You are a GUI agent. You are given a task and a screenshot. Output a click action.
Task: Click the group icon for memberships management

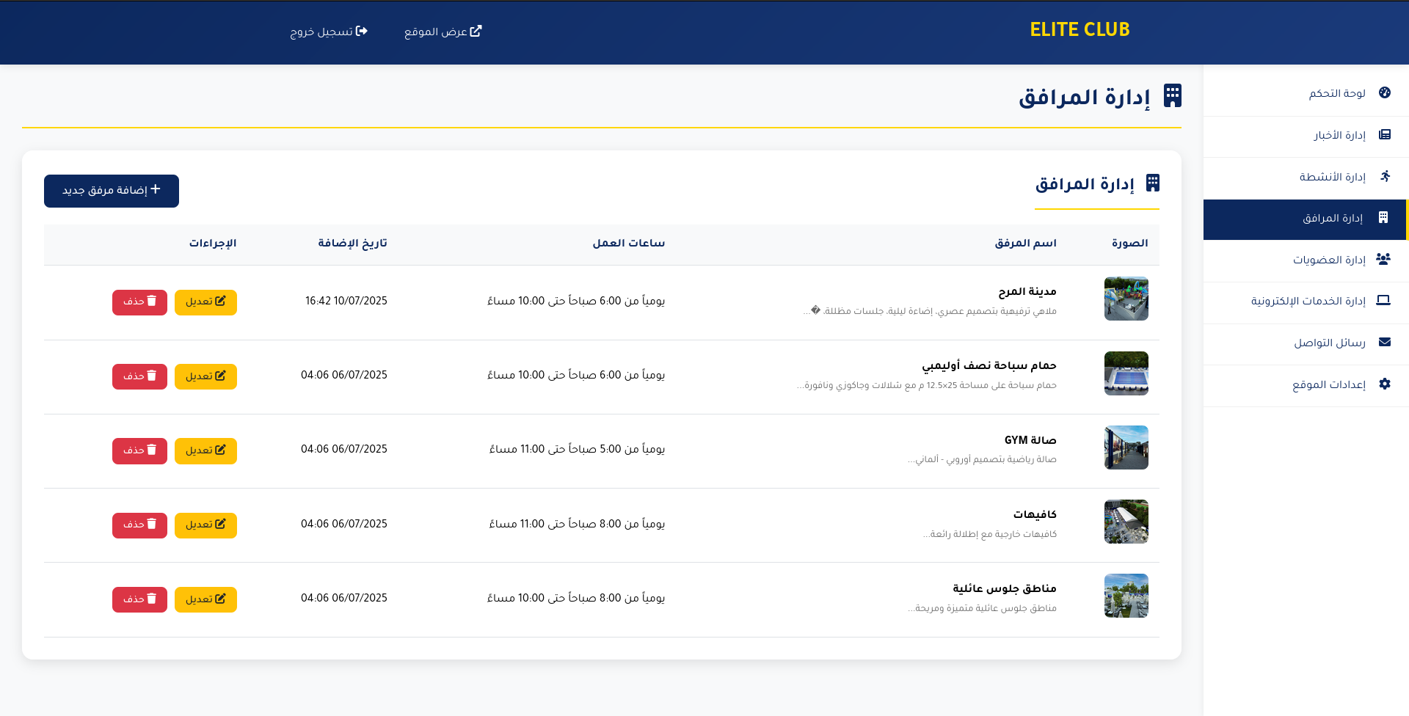[1383, 259]
